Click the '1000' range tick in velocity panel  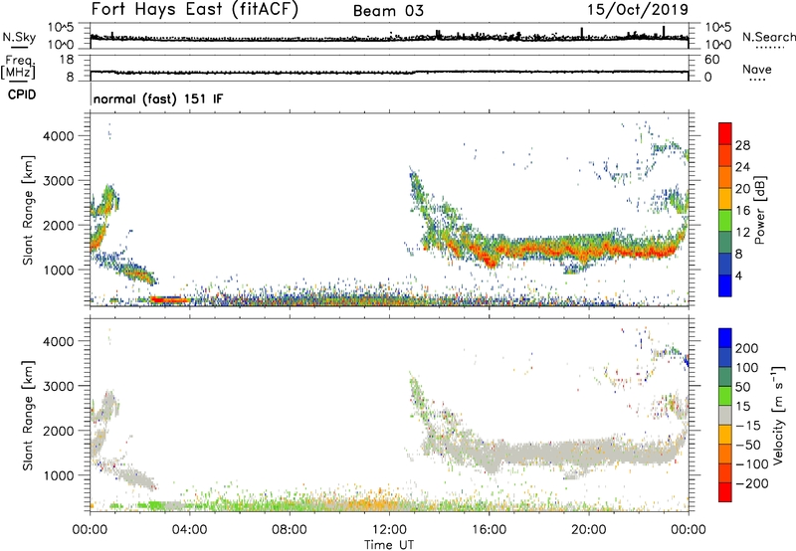(59, 475)
